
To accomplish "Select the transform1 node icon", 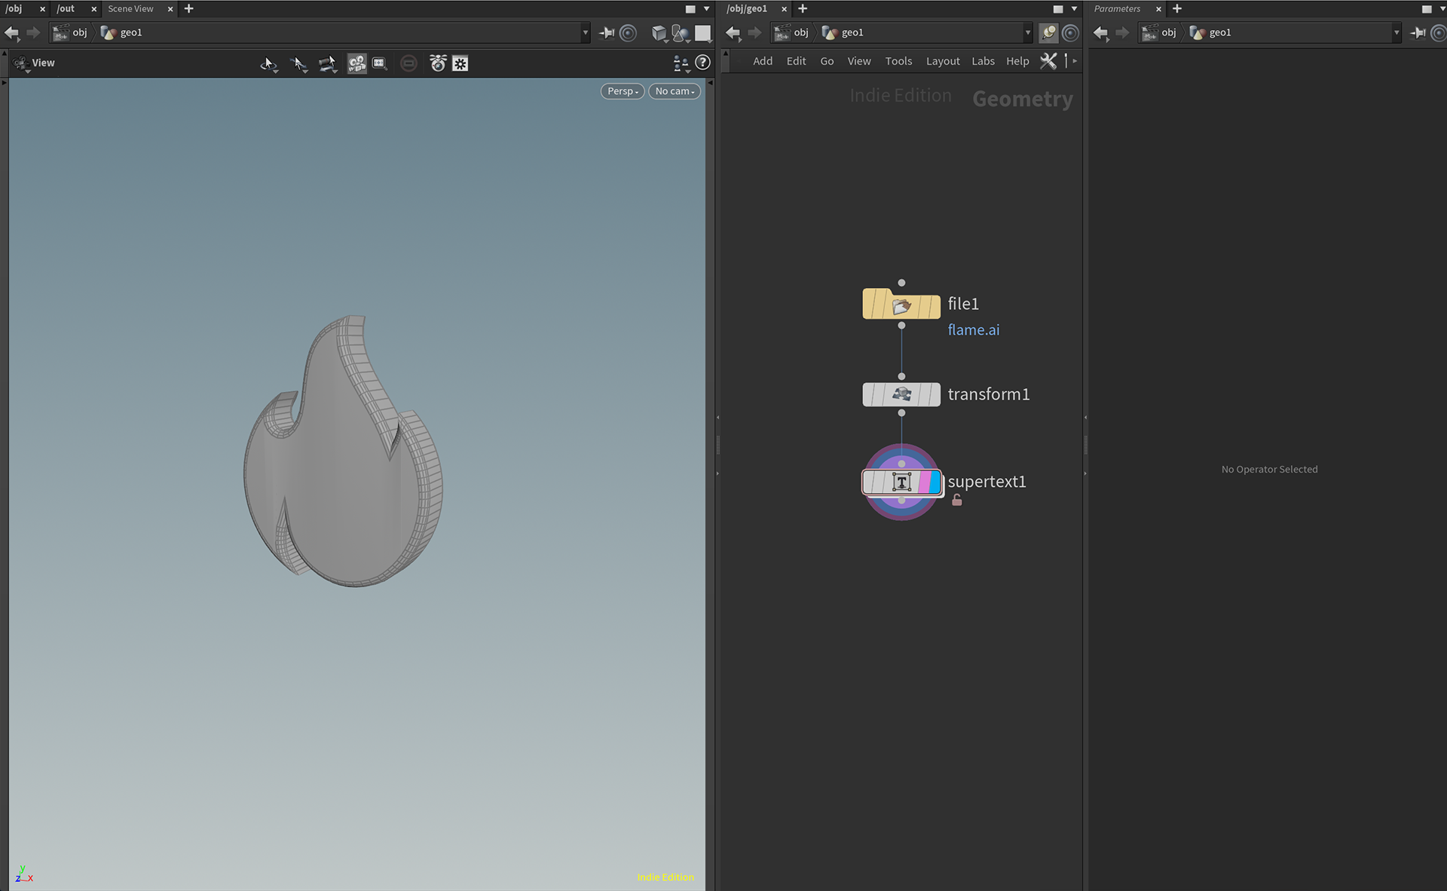I will click(x=901, y=394).
